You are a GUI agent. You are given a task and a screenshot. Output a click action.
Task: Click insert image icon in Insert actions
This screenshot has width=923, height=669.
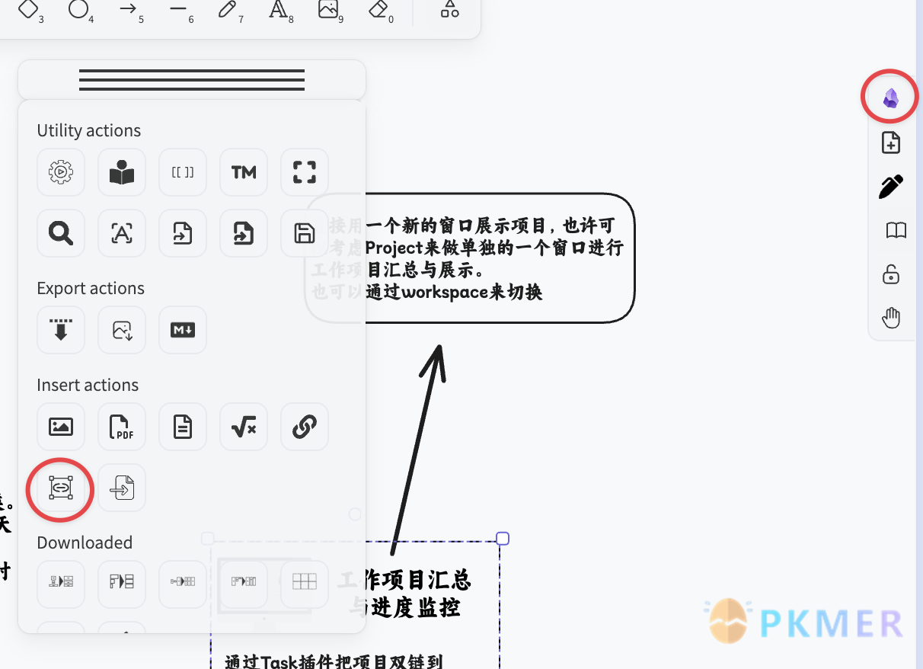point(61,427)
